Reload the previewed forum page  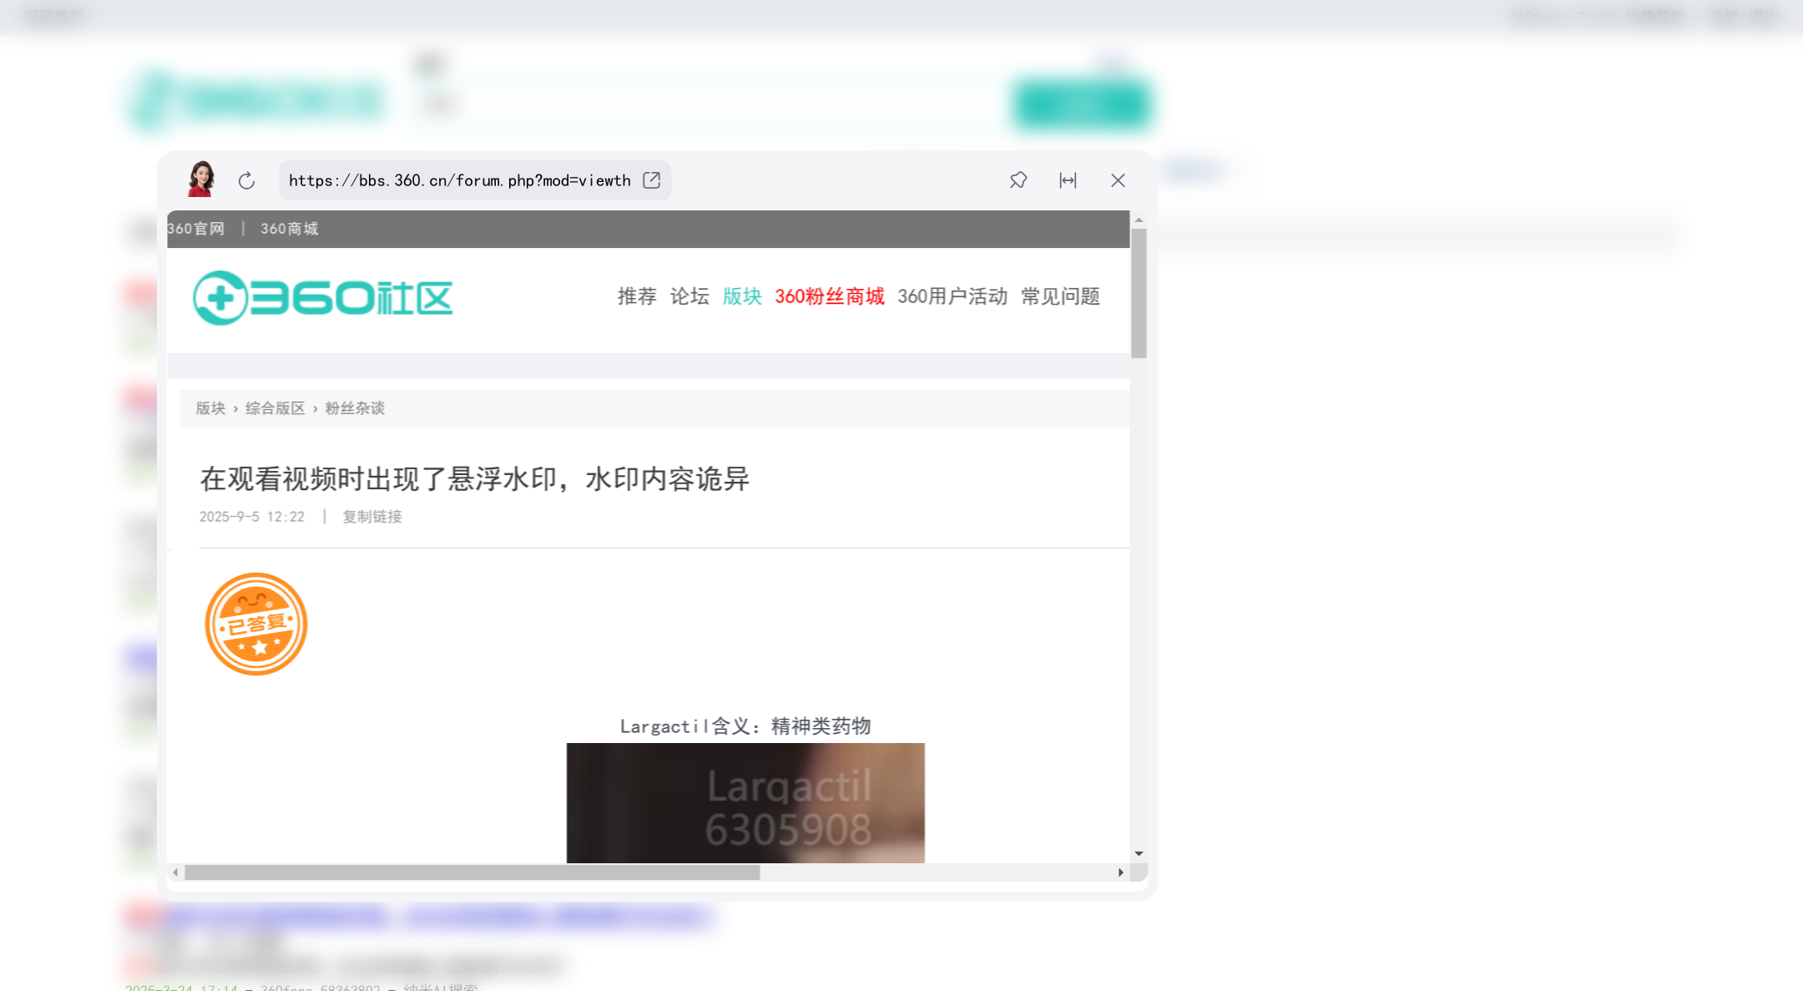tap(246, 180)
